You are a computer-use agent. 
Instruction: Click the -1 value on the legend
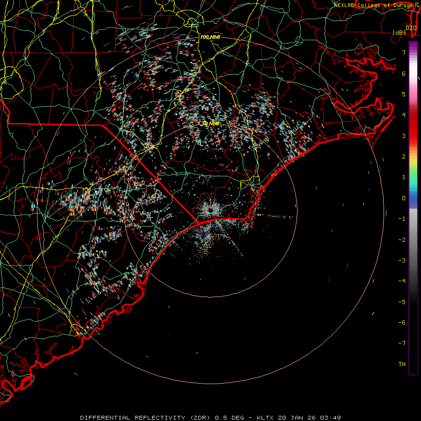pyautogui.click(x=402, y=219)
